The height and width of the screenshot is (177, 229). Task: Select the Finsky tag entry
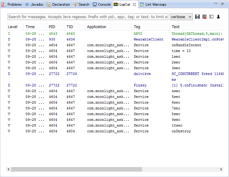coord(140,85)
